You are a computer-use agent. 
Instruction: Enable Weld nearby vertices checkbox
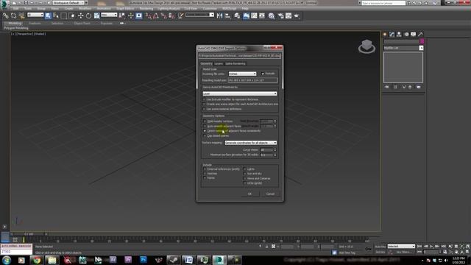205,121
